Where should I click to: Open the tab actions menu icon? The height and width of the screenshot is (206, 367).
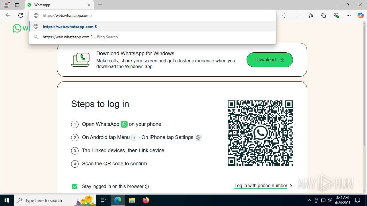[17, 5]
